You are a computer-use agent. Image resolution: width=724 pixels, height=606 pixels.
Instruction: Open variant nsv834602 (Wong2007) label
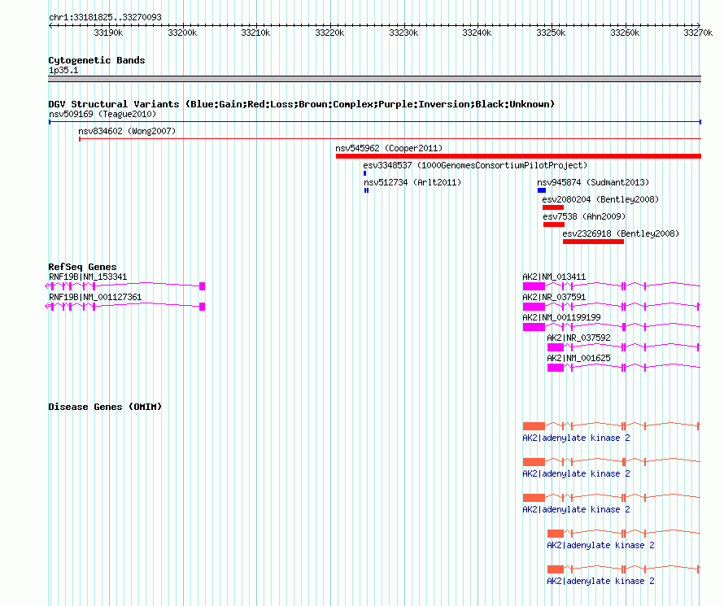(x=127, y=131)
